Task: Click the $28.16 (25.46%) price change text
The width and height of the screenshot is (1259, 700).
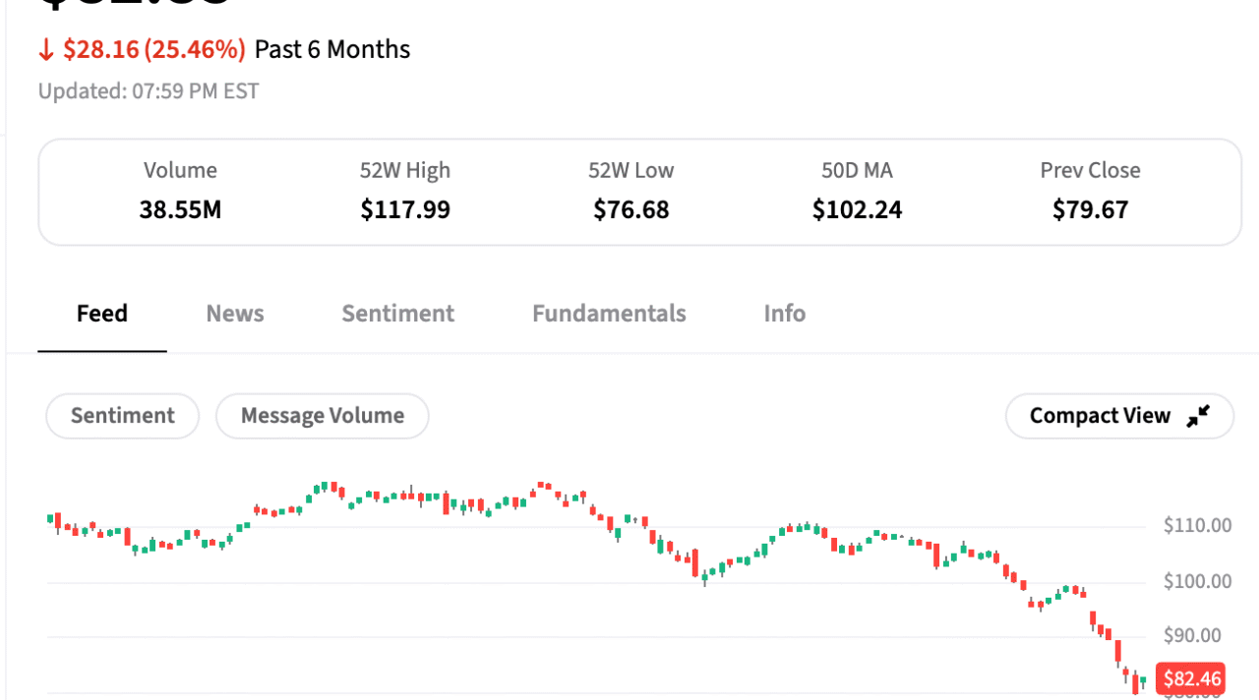Action: point(153,50)
